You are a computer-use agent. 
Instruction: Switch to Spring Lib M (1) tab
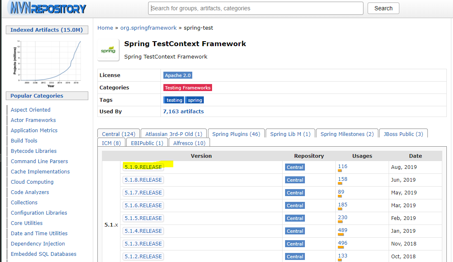290,134
